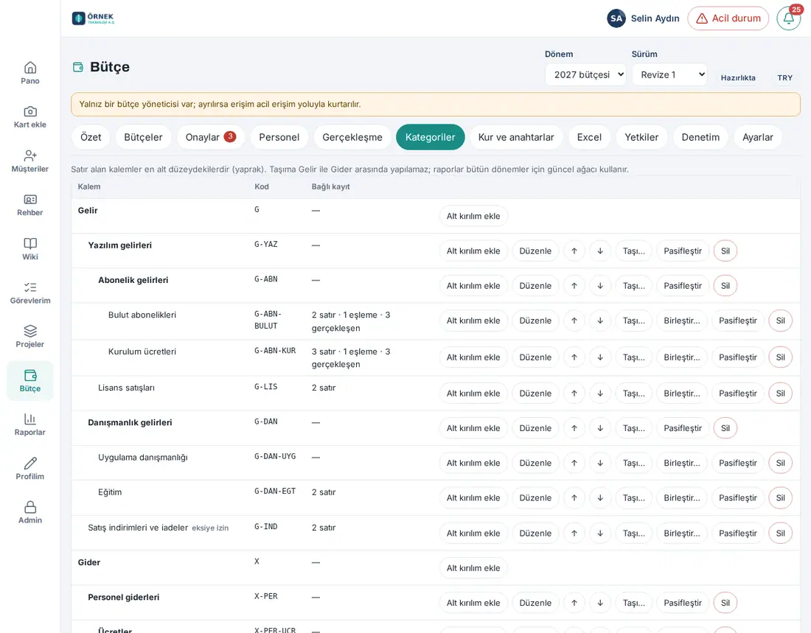Click the G-DAN-EGT code cell
This screenshot has width=811, height=633.
[x=275, y=492]
